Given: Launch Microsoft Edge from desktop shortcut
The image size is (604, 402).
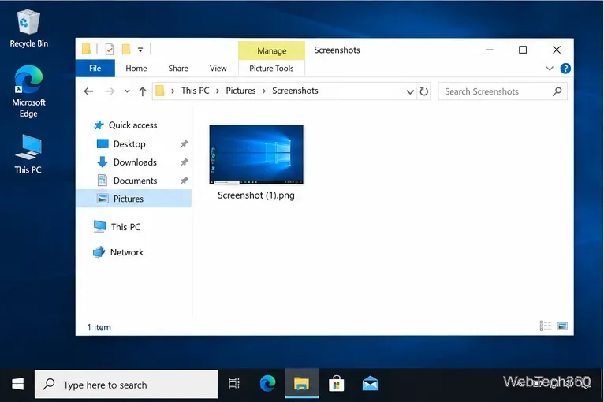Looking at the screenshot, I should click(28, 91).
